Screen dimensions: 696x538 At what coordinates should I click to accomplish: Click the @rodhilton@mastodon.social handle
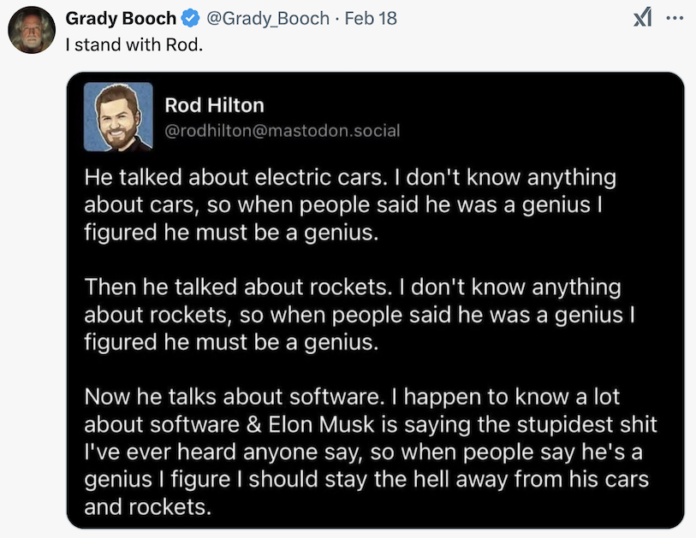point(283,131)
